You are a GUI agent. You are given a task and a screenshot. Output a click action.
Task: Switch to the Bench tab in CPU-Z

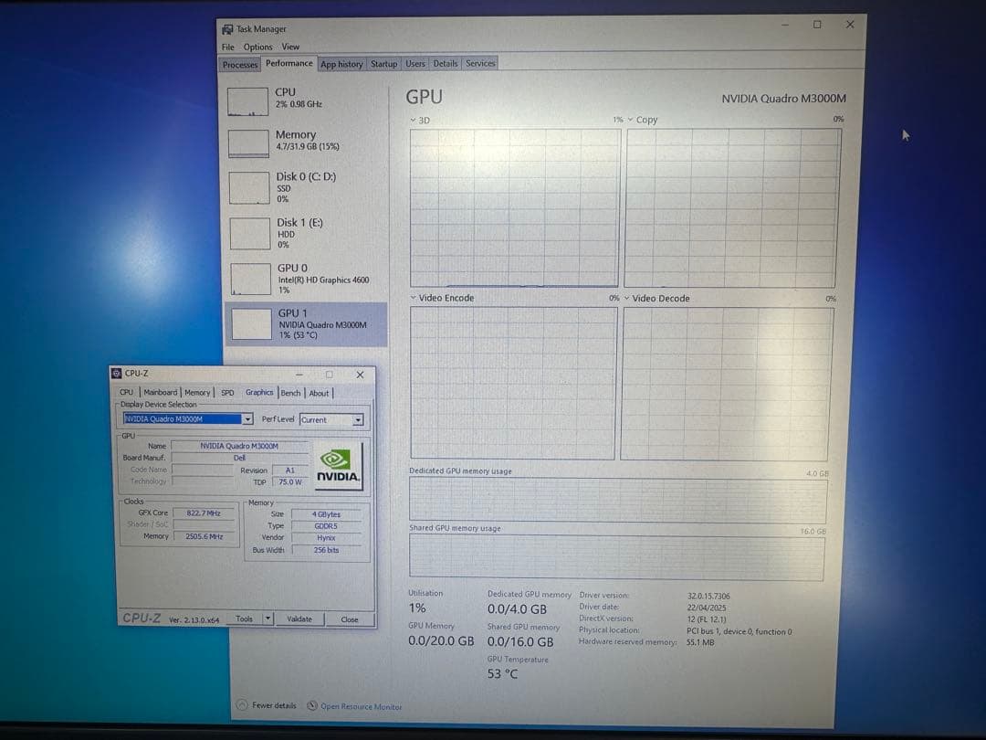(x=290, y=393)
